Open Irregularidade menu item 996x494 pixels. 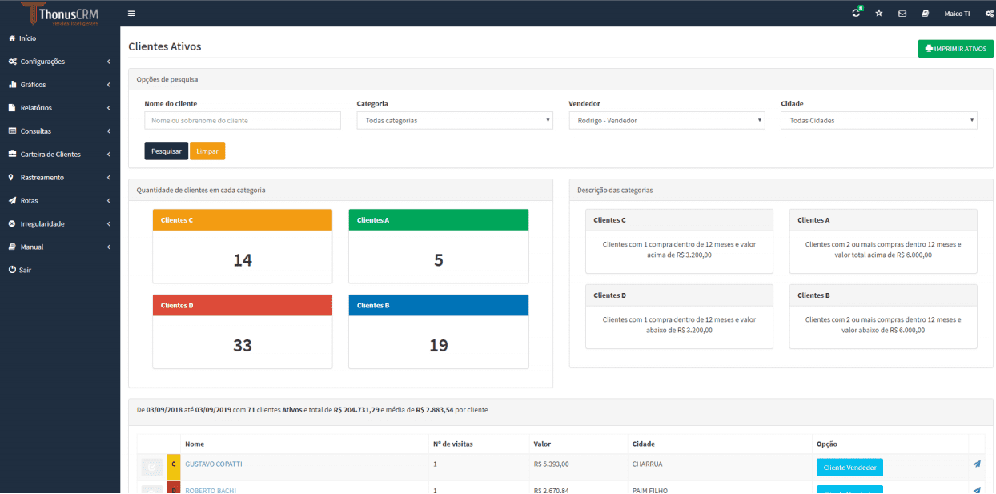coord(42,224)
